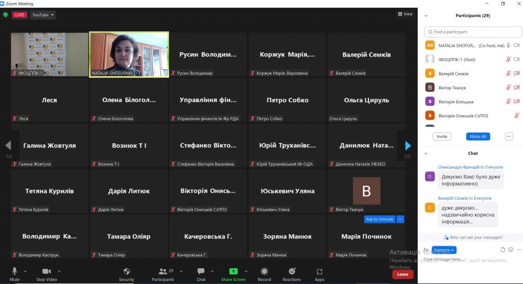Click the Ask to Unmute button
Image resolution: width=523 pixels, height=284 pixels.
(379, 219)
